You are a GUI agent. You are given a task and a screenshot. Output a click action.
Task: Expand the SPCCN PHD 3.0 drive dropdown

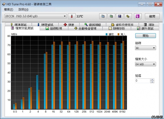(x=36, y=16)
